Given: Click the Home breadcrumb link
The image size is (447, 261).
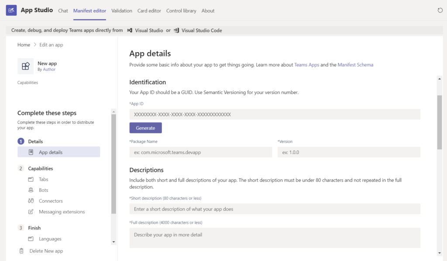Looking at the screenshot, I should 24,45.
